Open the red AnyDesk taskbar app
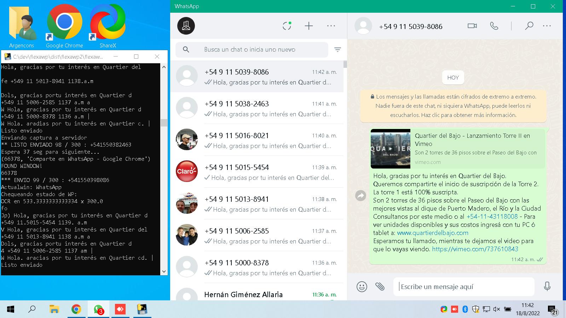Screen dimensions: 566x318 click(x=120, y=310)
